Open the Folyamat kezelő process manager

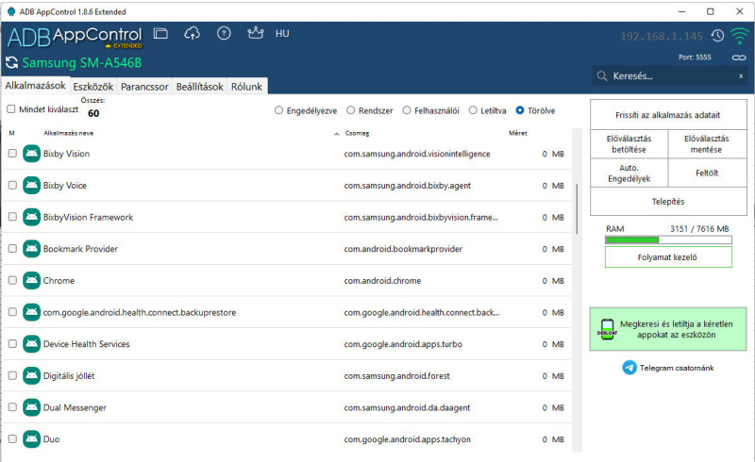668,257
